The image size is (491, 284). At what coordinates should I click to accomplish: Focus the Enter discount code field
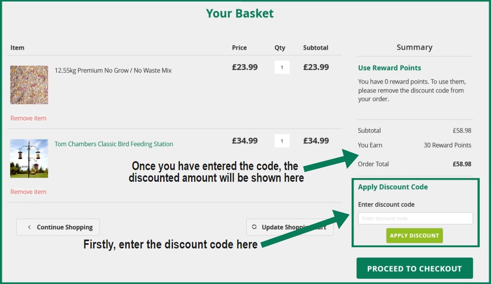[x=415, y=219]
